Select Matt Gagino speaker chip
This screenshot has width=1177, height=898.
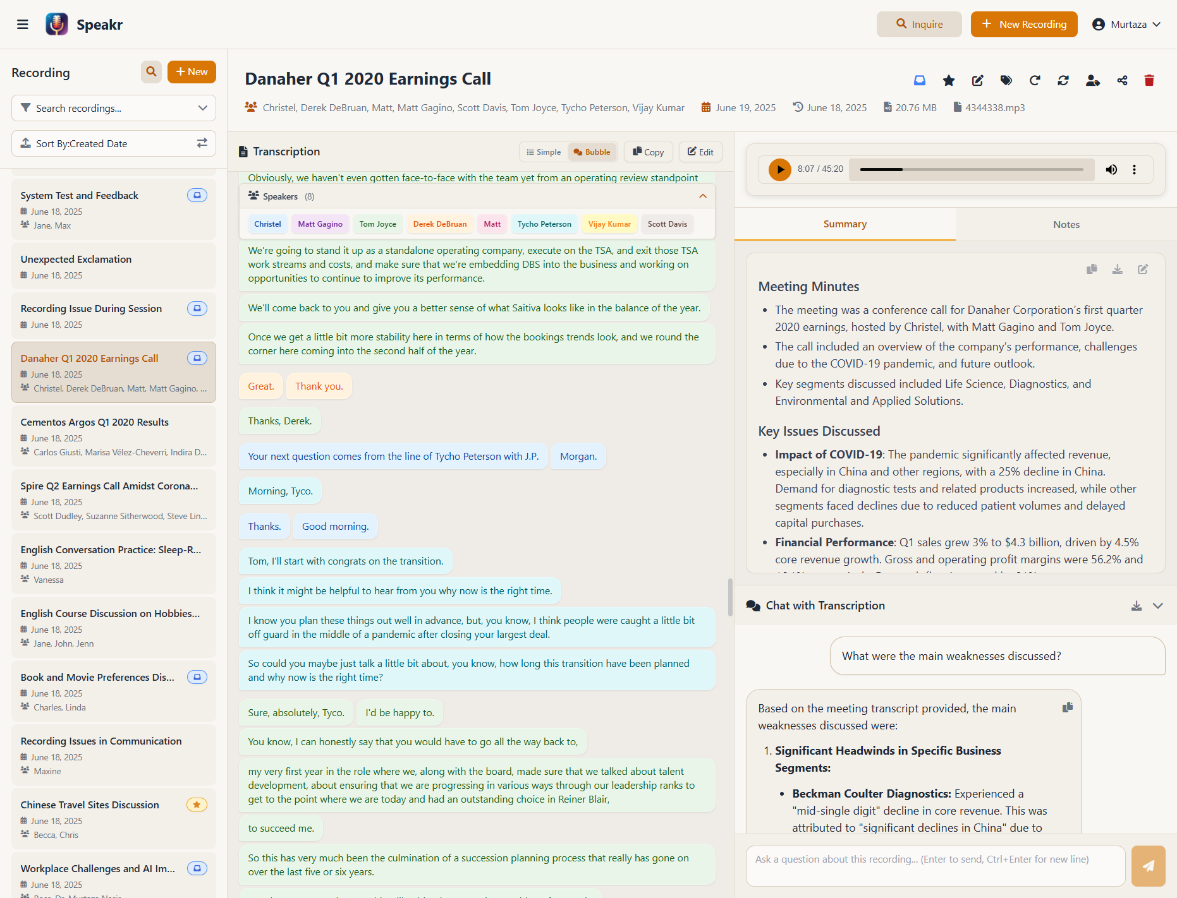coord(320,224)
